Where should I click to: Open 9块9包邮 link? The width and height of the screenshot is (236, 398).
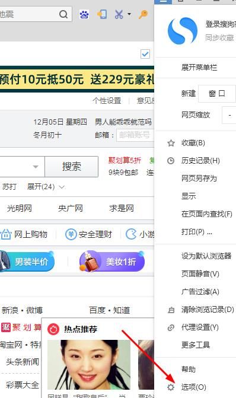point(123,173)
